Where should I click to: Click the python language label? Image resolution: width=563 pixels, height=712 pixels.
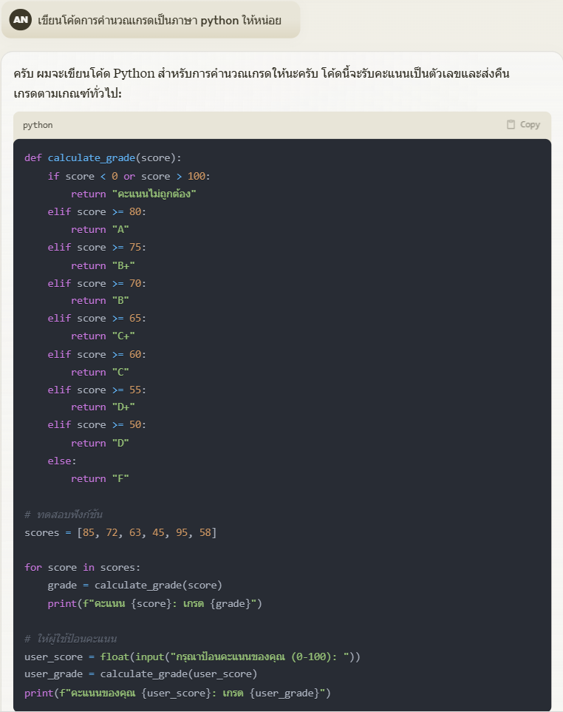[38, 125]
